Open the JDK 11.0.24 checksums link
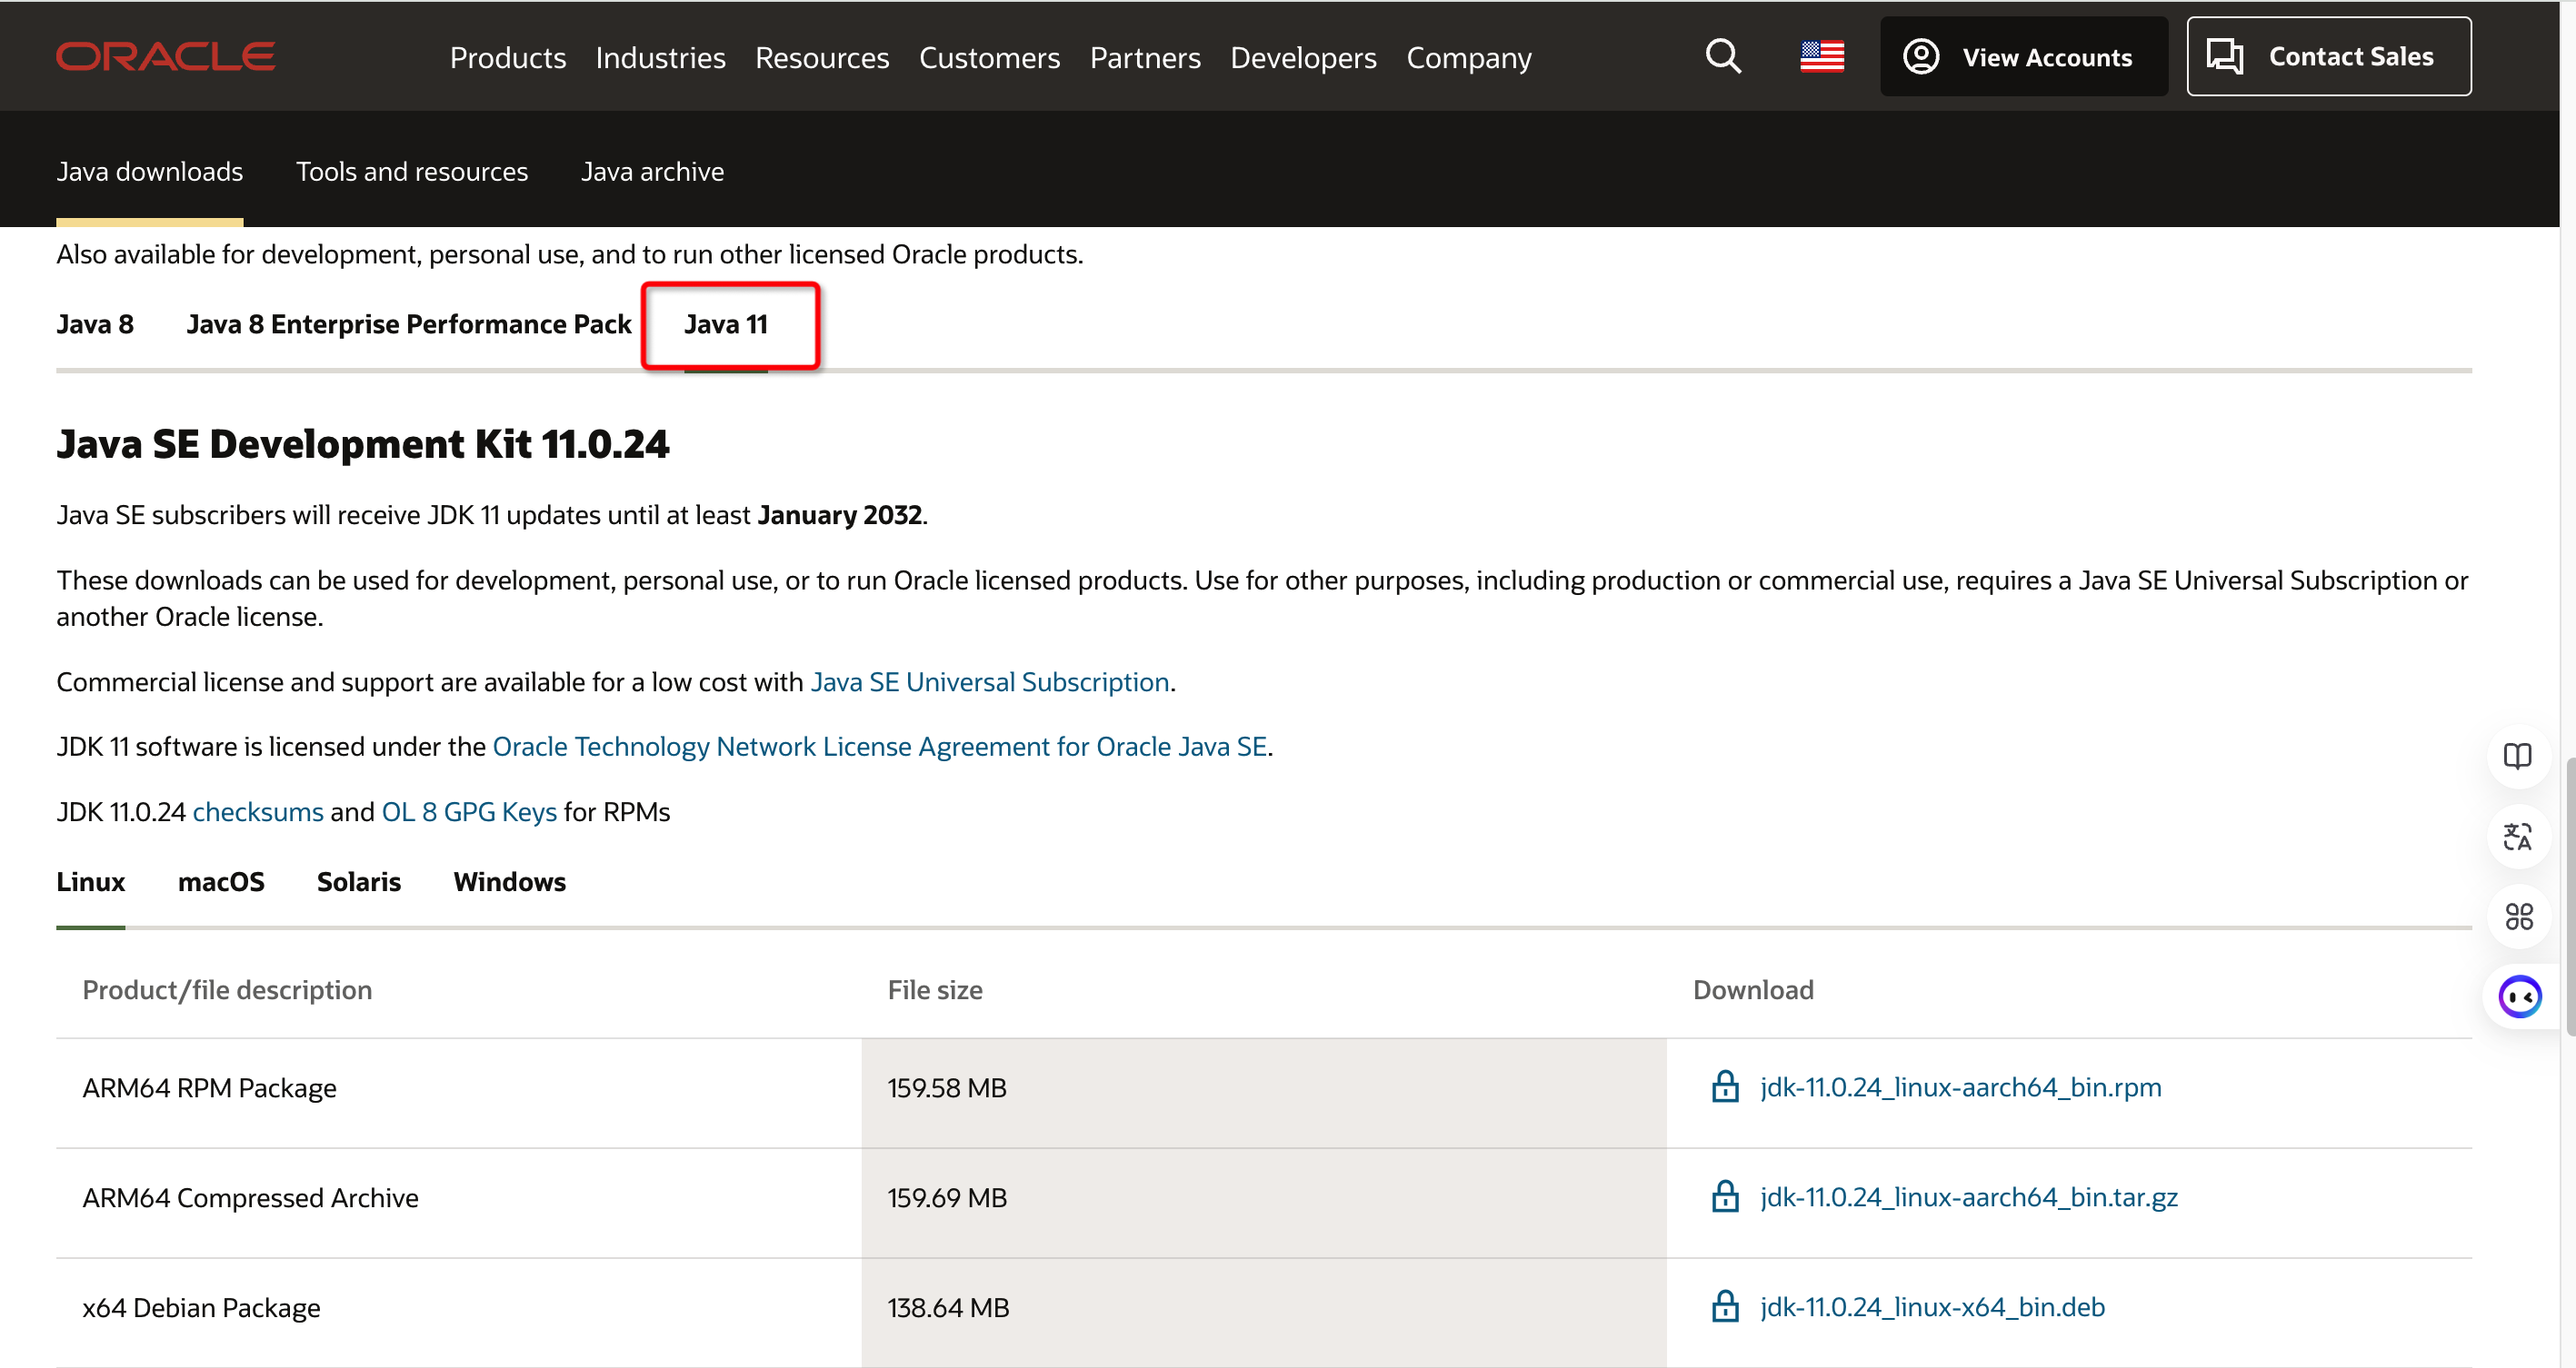The image size is (2576, 1368). 258,812
